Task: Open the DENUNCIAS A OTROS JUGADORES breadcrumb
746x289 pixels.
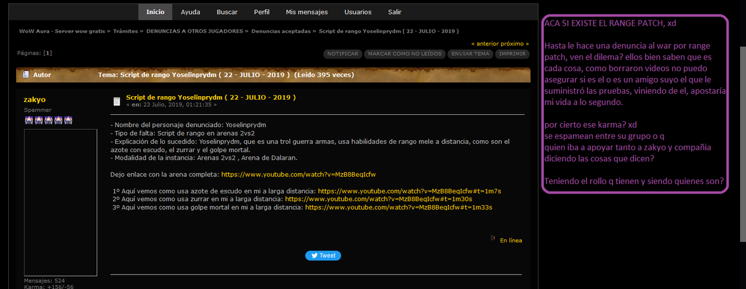Action: point(195,31)
